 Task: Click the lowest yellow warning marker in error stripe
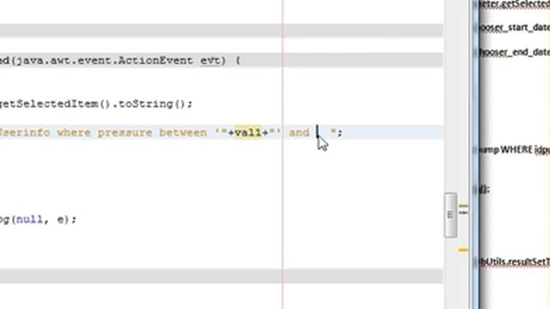[463, 250]
